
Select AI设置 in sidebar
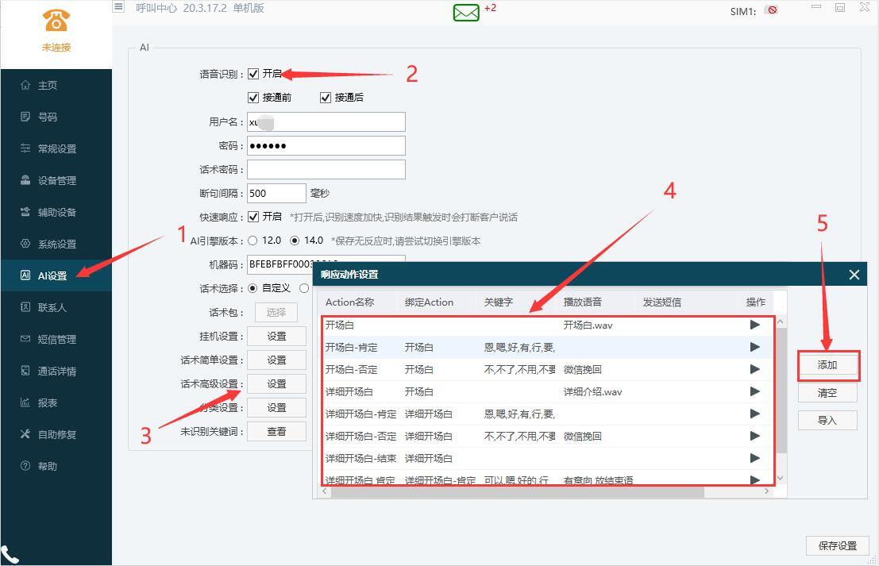(56, 275)
